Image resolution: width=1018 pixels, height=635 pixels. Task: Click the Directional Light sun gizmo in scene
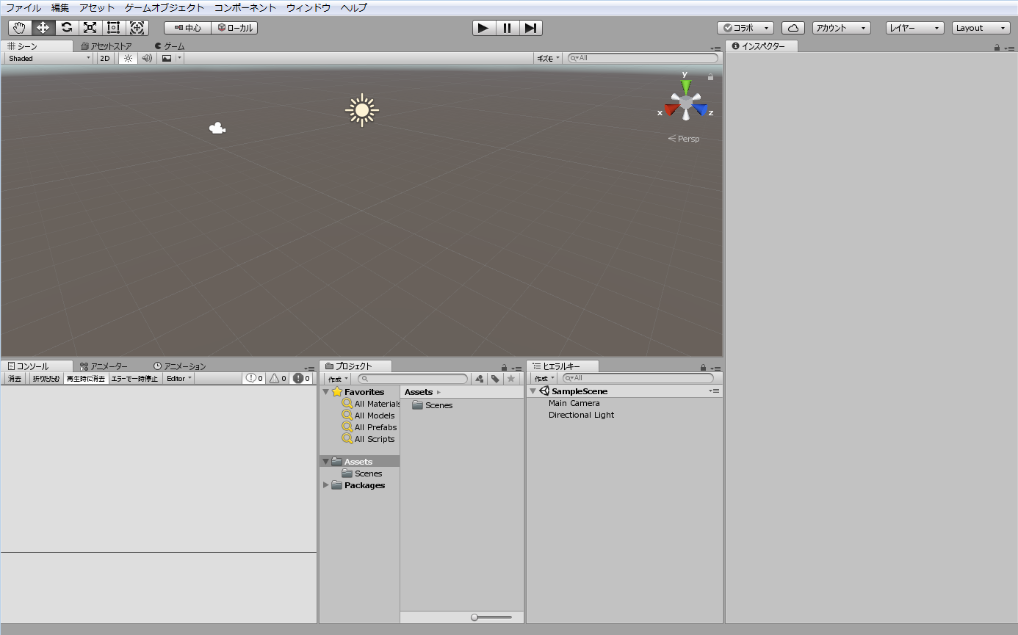coord(361,110)
